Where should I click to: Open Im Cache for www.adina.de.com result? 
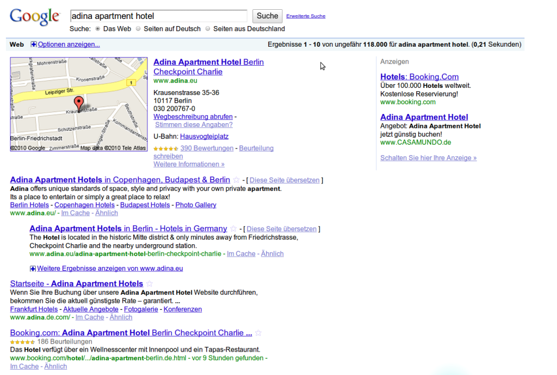coord(90,317)
